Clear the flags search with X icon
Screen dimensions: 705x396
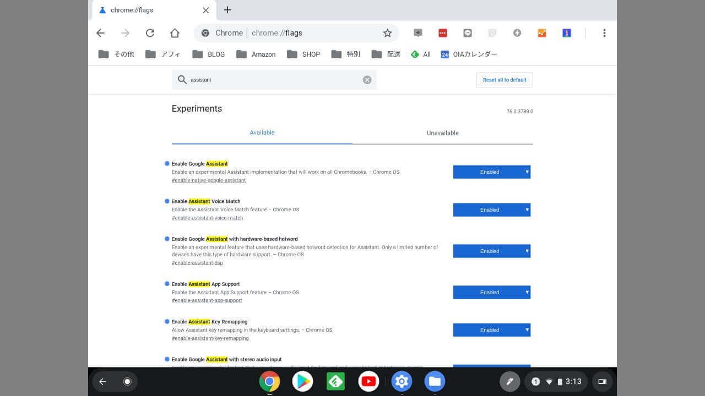(x=367, y=80)
